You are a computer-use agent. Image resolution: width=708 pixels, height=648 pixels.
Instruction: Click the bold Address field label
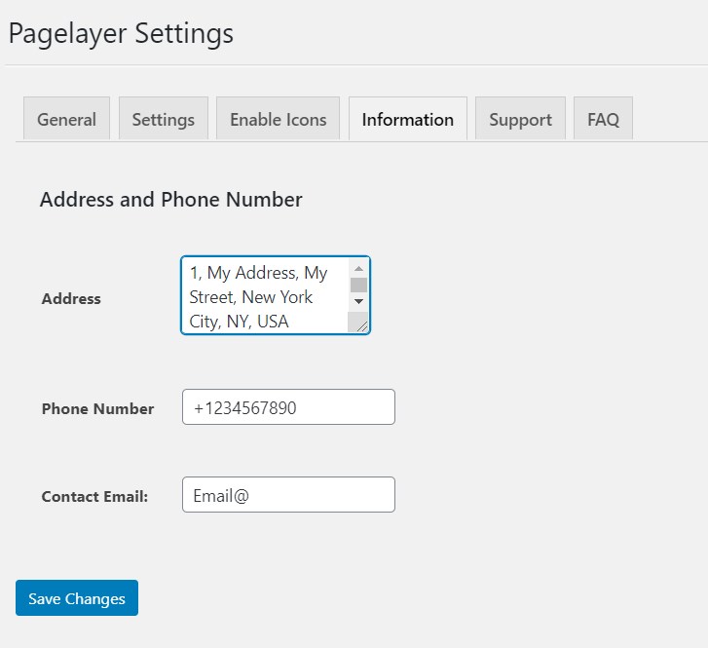[x=71, y=299]
